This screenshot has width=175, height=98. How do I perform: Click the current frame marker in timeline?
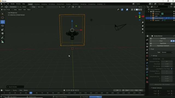(x=31, y=93)
